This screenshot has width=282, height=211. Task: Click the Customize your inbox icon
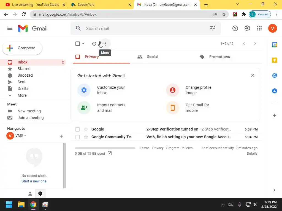(x=84, y=90)
